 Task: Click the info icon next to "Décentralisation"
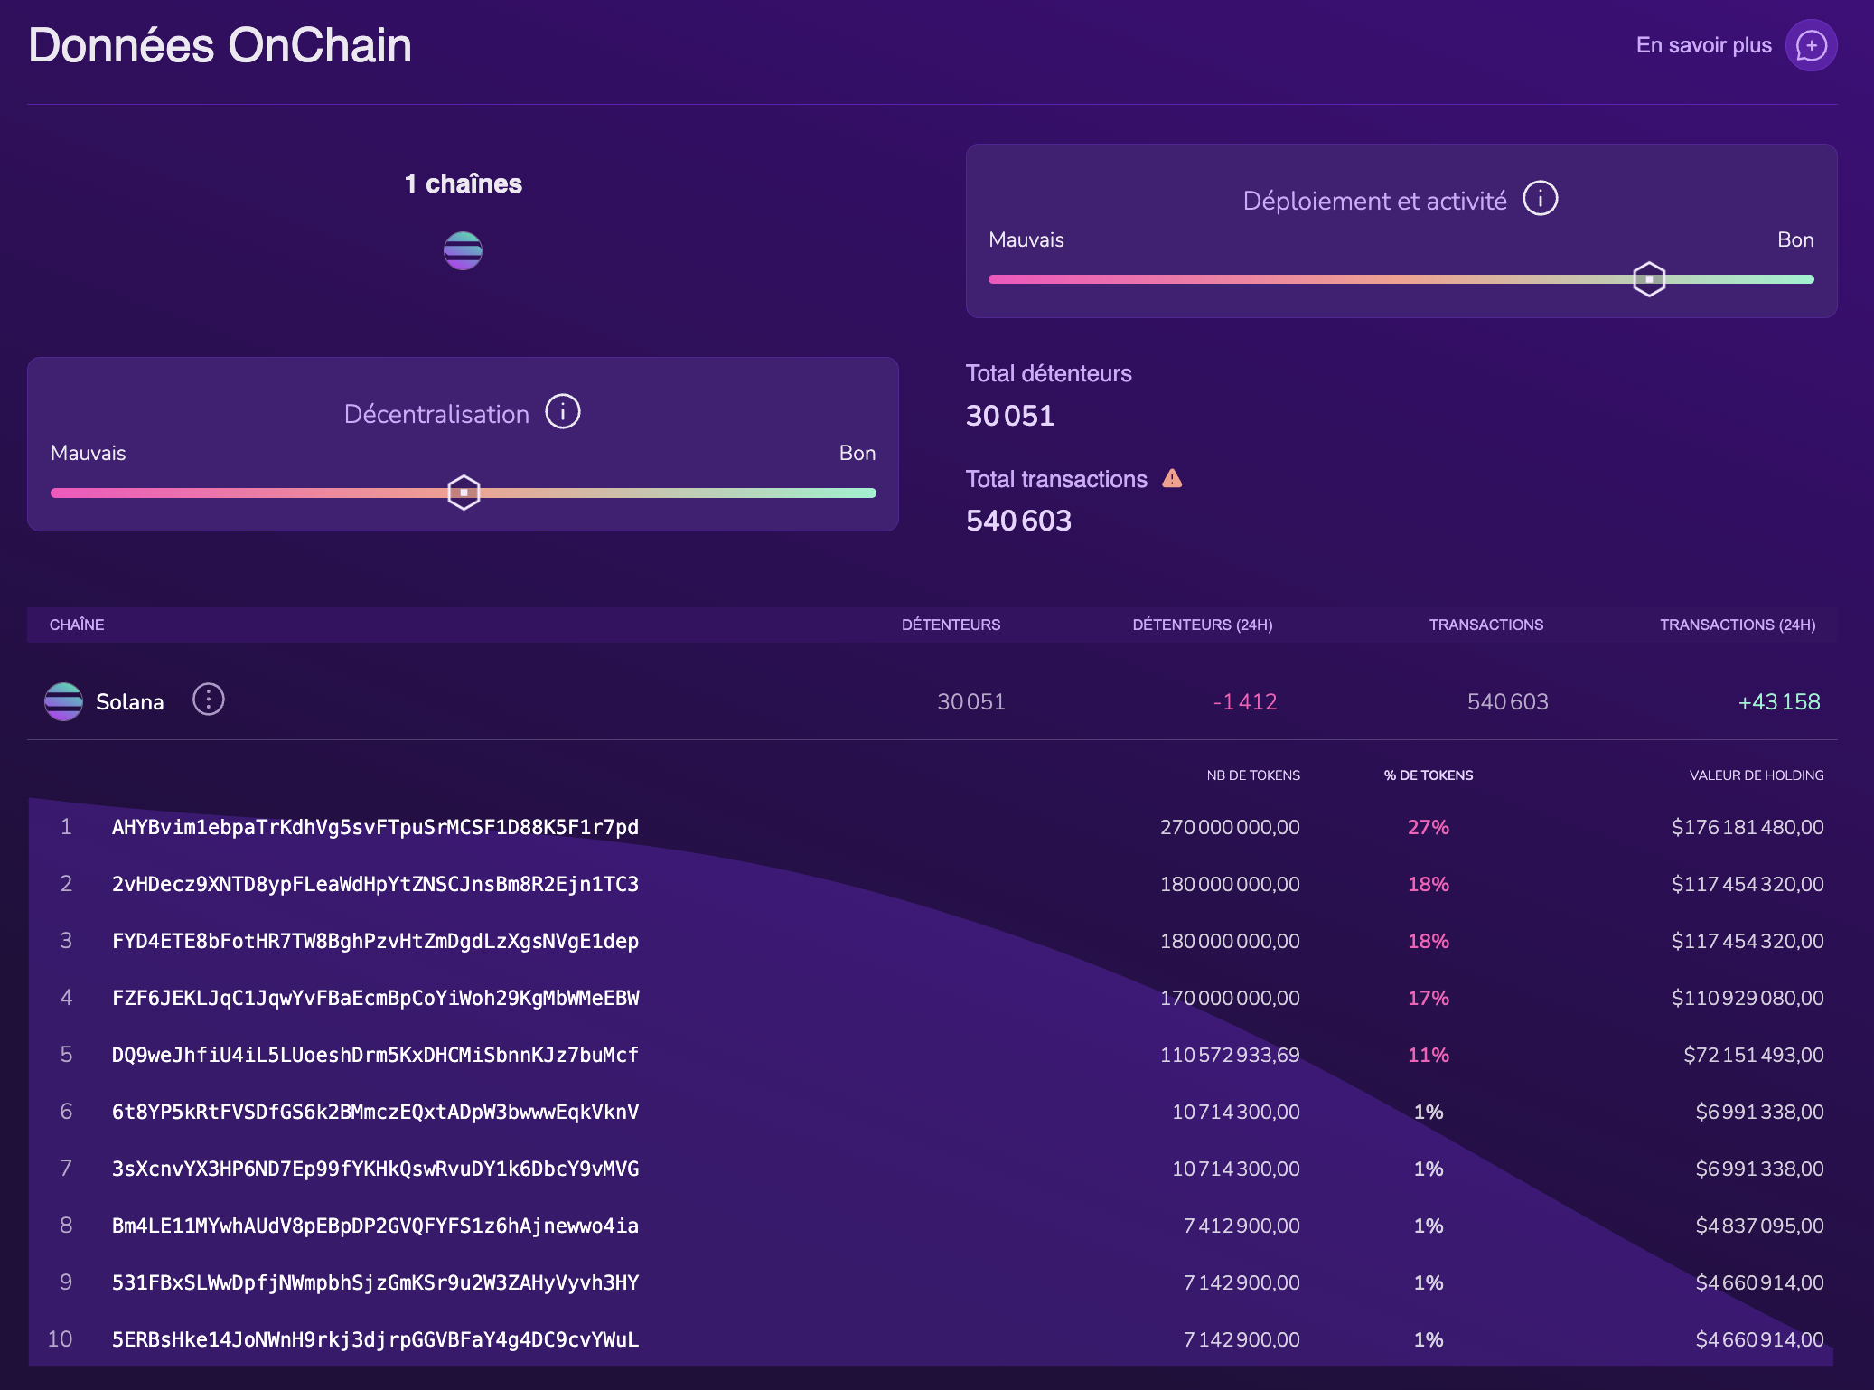[x=562, y=412]
